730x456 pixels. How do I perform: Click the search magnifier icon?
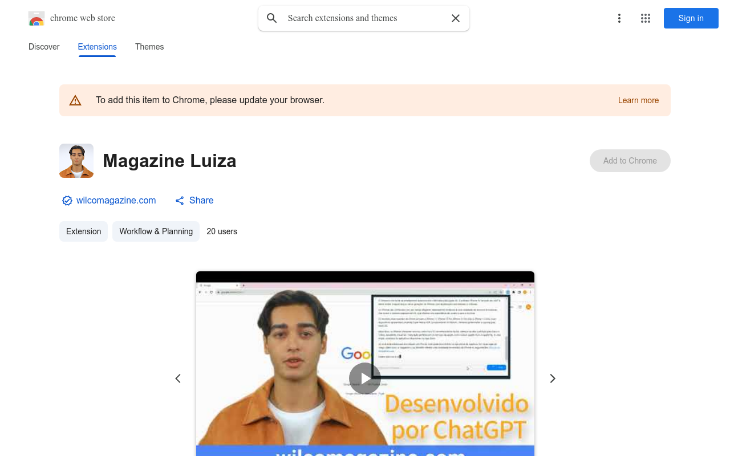[272, 18]
